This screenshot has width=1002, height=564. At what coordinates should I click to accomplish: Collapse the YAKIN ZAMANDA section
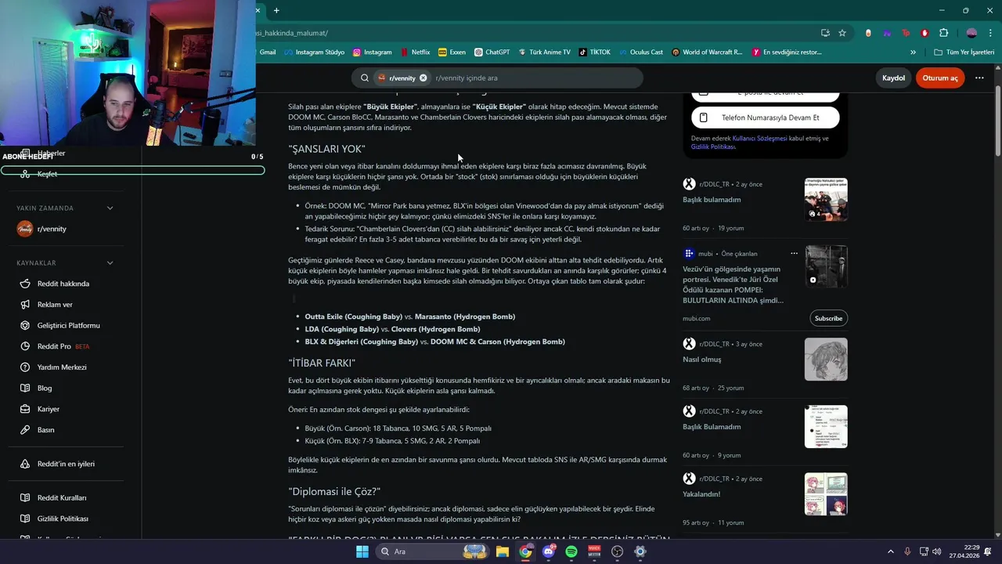110,208
